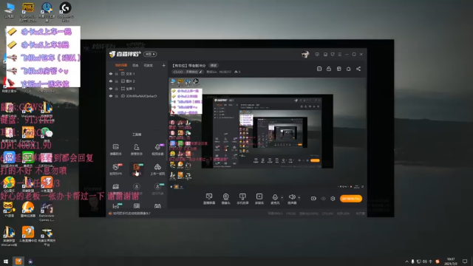473x266 pixels.
Task: Open the YY语音 desktop shortcut
Action: pyautogui.click(x=9, y=210)
